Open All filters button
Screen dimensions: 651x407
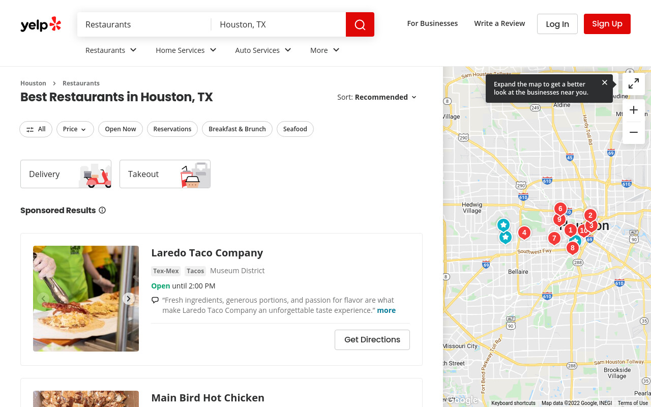[x=36, y=129]
